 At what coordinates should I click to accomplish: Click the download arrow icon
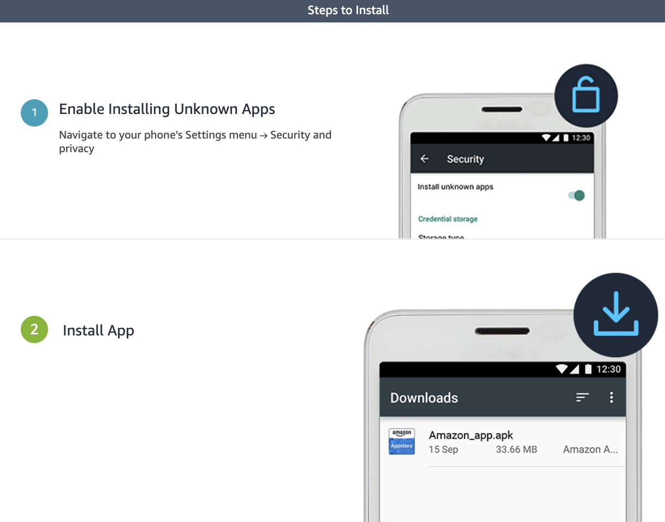(x=616, y=315)
